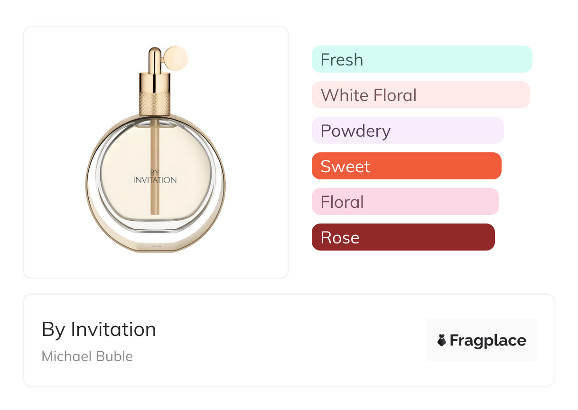Image resolution: width=578 pixels, height=410 pixels.
Task: Click the Sweet label text
Action: [x=345, y=167]
